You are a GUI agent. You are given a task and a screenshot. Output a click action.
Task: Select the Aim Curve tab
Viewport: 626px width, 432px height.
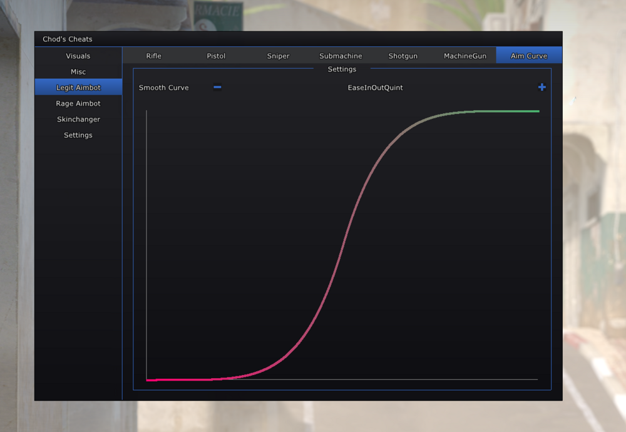pos(529,56)
